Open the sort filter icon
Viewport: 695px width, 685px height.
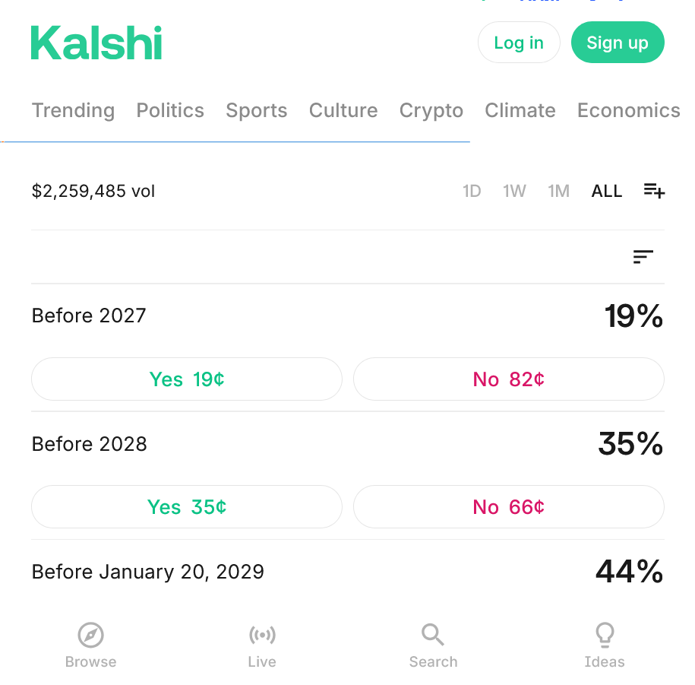click(643, 257)
